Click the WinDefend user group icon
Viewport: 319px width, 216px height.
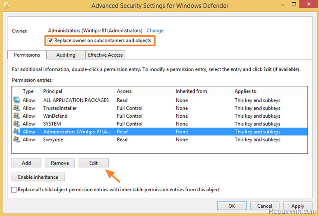[16, 116]
